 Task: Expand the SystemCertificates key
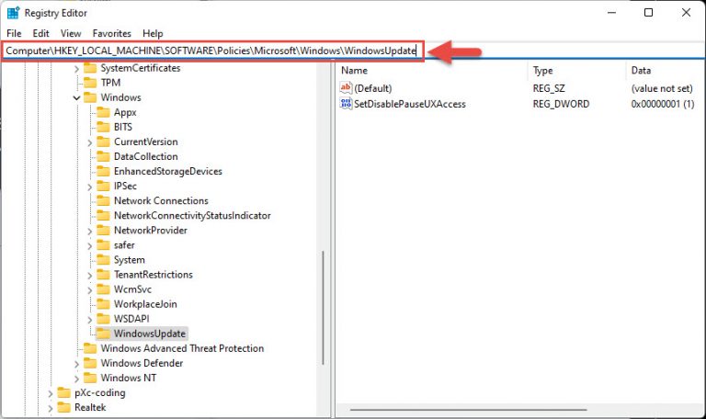point(76,68)
